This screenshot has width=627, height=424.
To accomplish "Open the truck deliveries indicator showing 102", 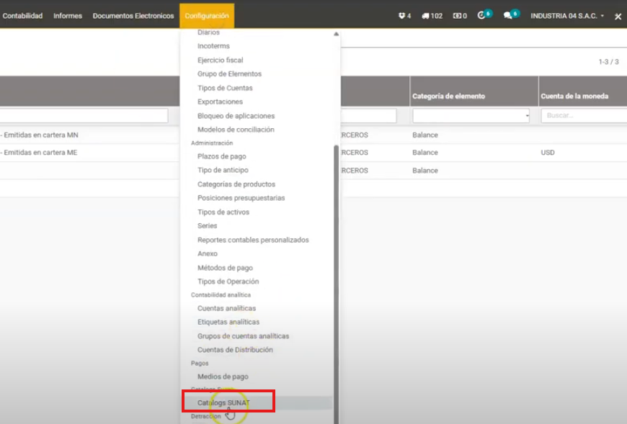I will click(432, 16).
